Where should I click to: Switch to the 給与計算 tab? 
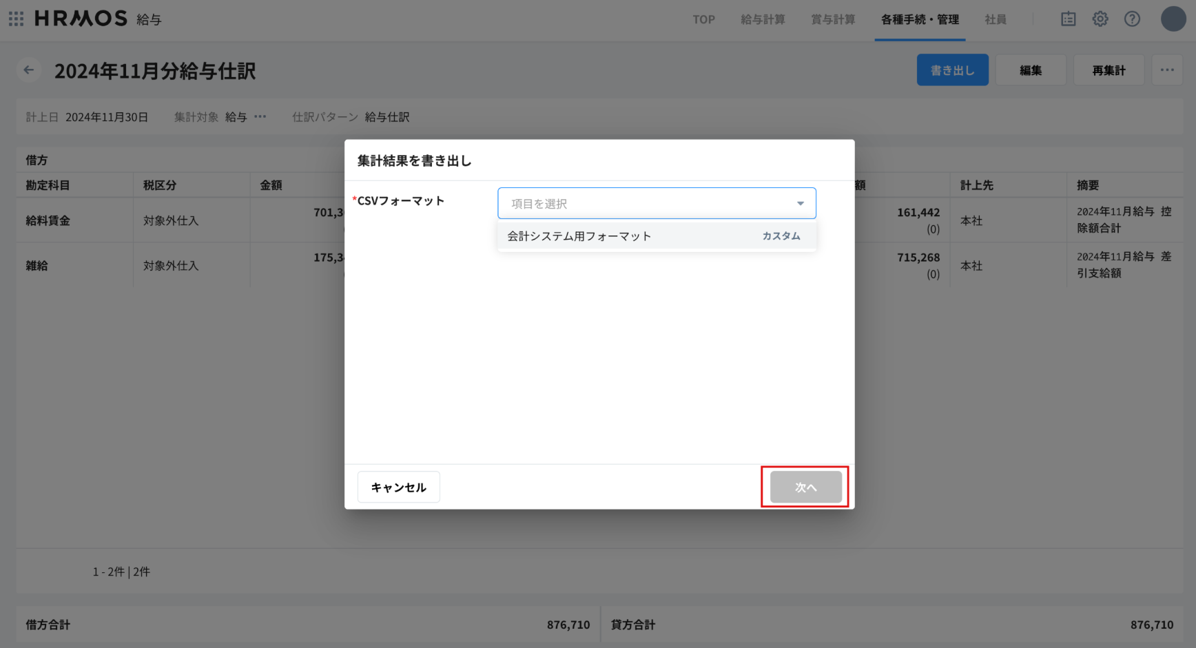(763, 19)
